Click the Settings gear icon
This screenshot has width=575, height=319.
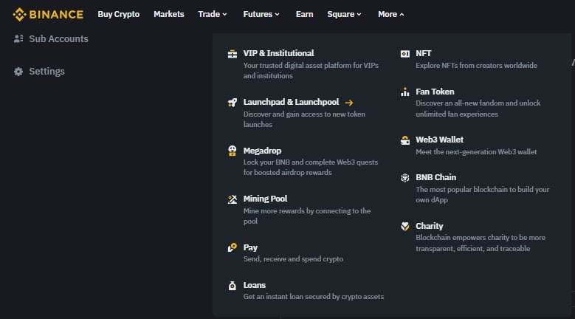pyautogui.click(x=18, y=72)
